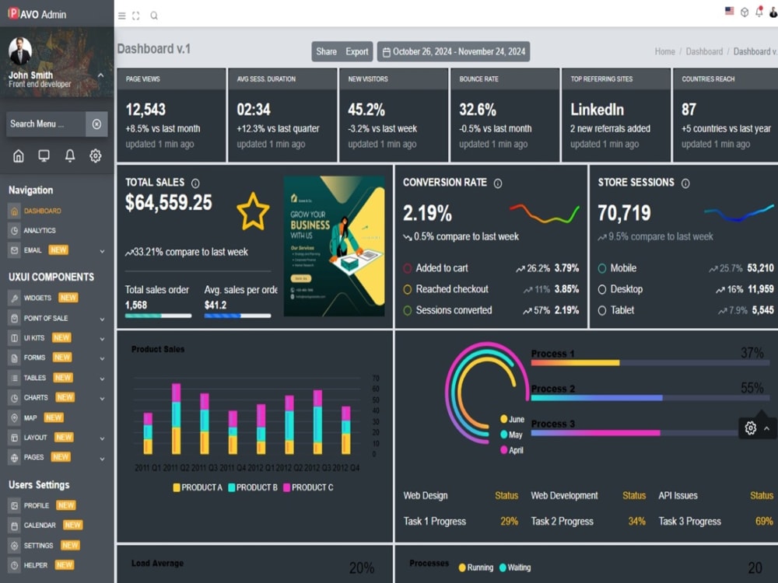Select the Added to cart circle

(408, 269)
